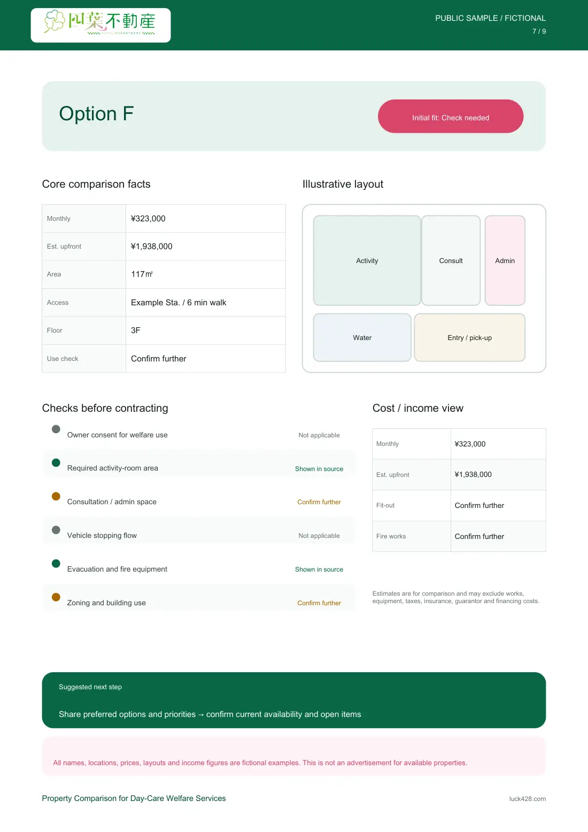Select the Admin room in layout
Screen dimensions: 588x832
pyautogui.click(x=505, y=260)
